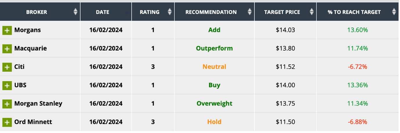Click the Date column header
Viewport: 400px width, 133px height.
(103, 12)
